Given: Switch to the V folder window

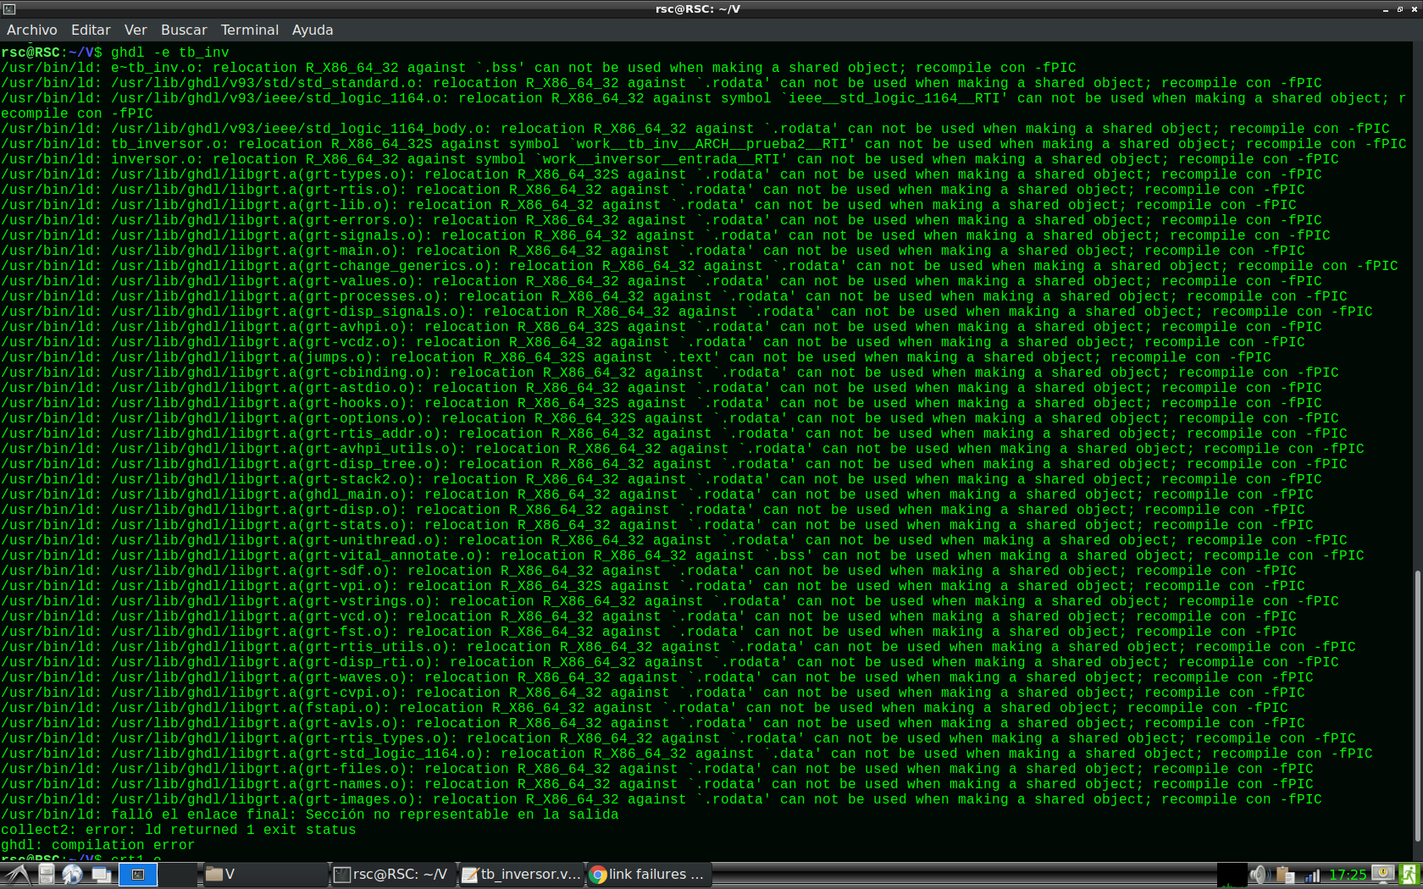Looking at the screenshot, I should click(x=265, y=875).
